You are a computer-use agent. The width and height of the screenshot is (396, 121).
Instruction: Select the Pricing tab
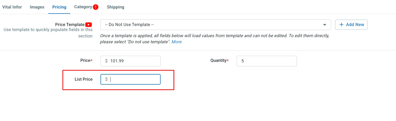pyautogui.click(x=59, y=7)
